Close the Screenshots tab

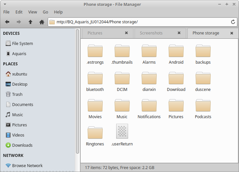coord(179,33)
